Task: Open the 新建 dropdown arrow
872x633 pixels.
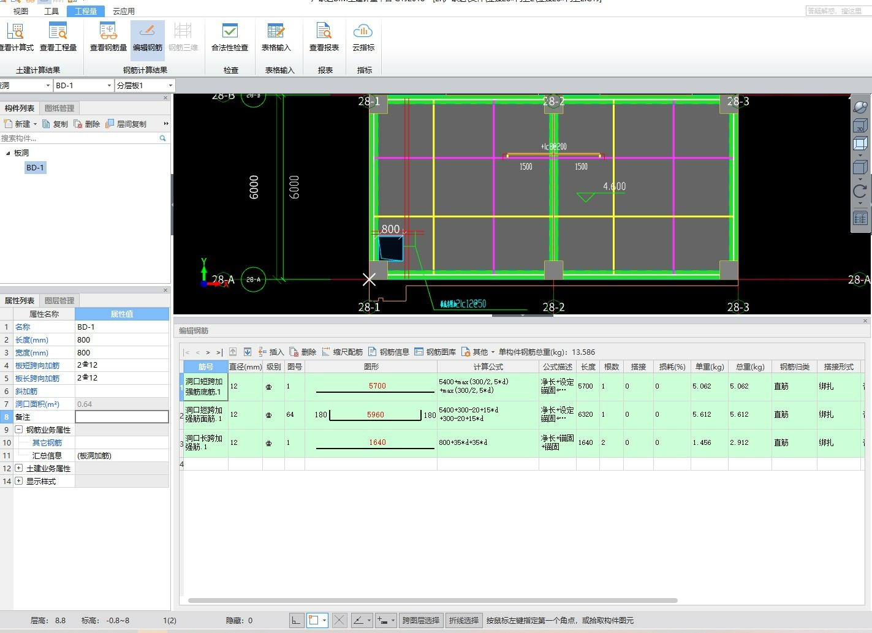Action: tap(36, 124)
